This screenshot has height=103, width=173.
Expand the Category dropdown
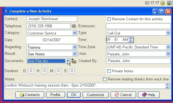[x=74, y=33]
